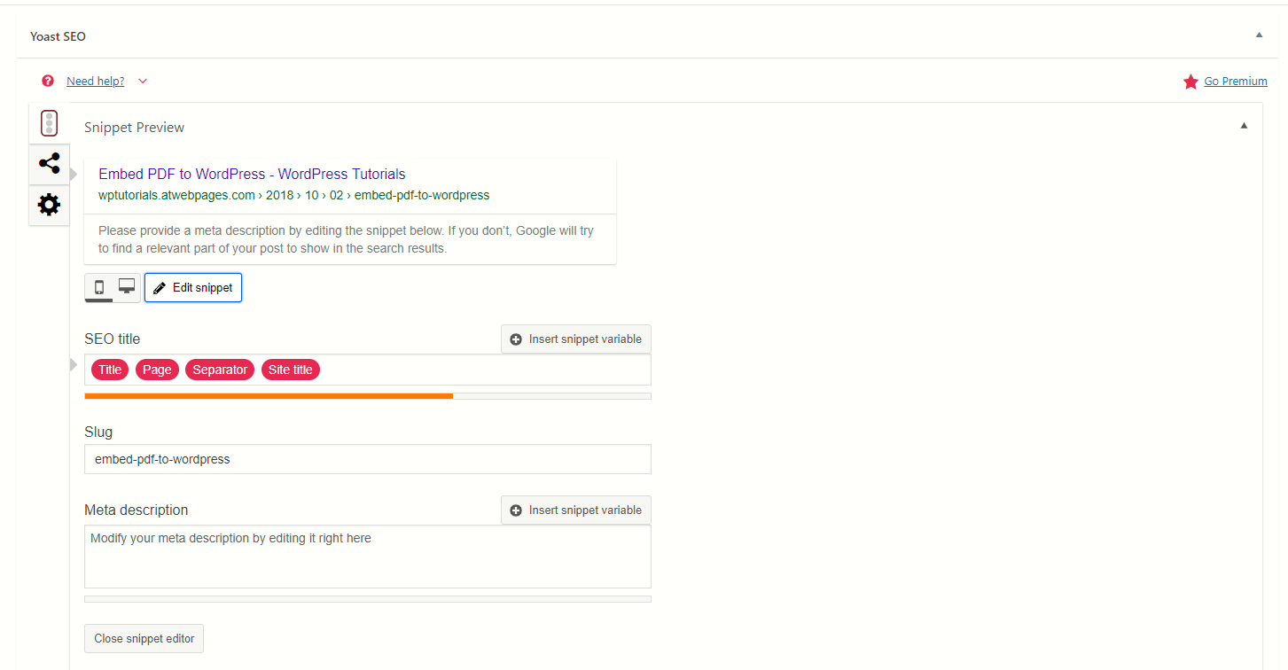Open the advanced settings gear tab
Screen dimensions: 1288x670
[x=50, y=205]
